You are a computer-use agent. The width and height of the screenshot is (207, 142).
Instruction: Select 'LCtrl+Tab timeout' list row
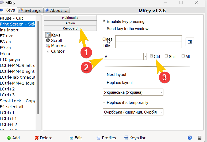(x=18, y=77)
